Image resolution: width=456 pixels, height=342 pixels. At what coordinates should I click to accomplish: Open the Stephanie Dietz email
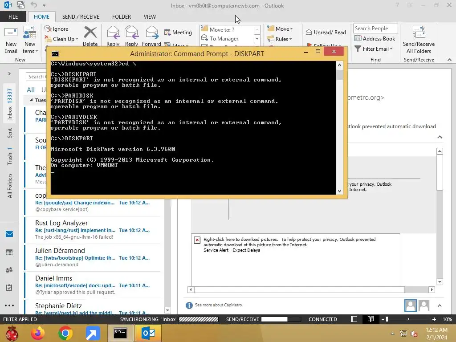click(93, 308)
